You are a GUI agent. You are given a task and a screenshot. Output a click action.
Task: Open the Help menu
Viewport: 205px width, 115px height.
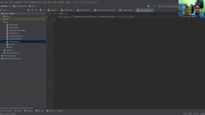68,2
